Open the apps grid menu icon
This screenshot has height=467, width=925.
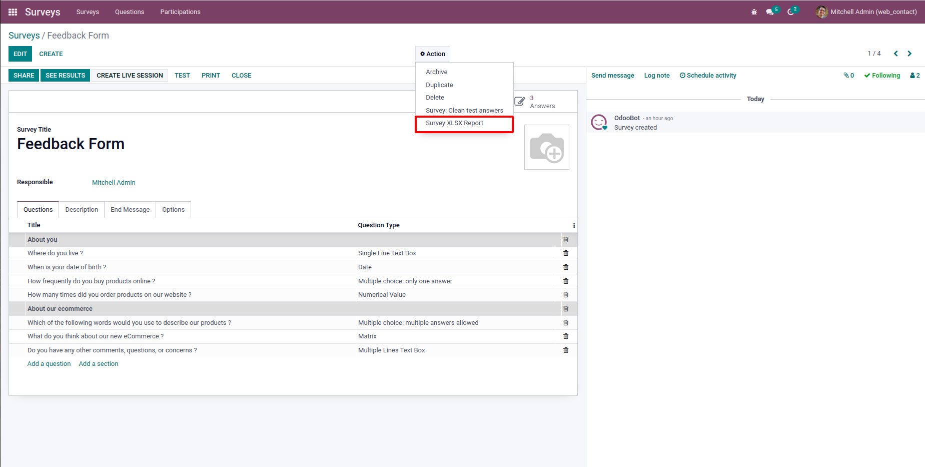(13, 12)
